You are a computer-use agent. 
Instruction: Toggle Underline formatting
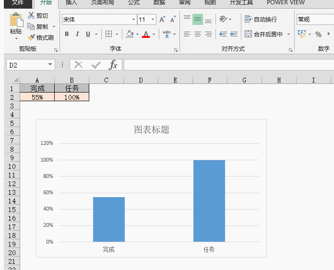coord(88,34)
